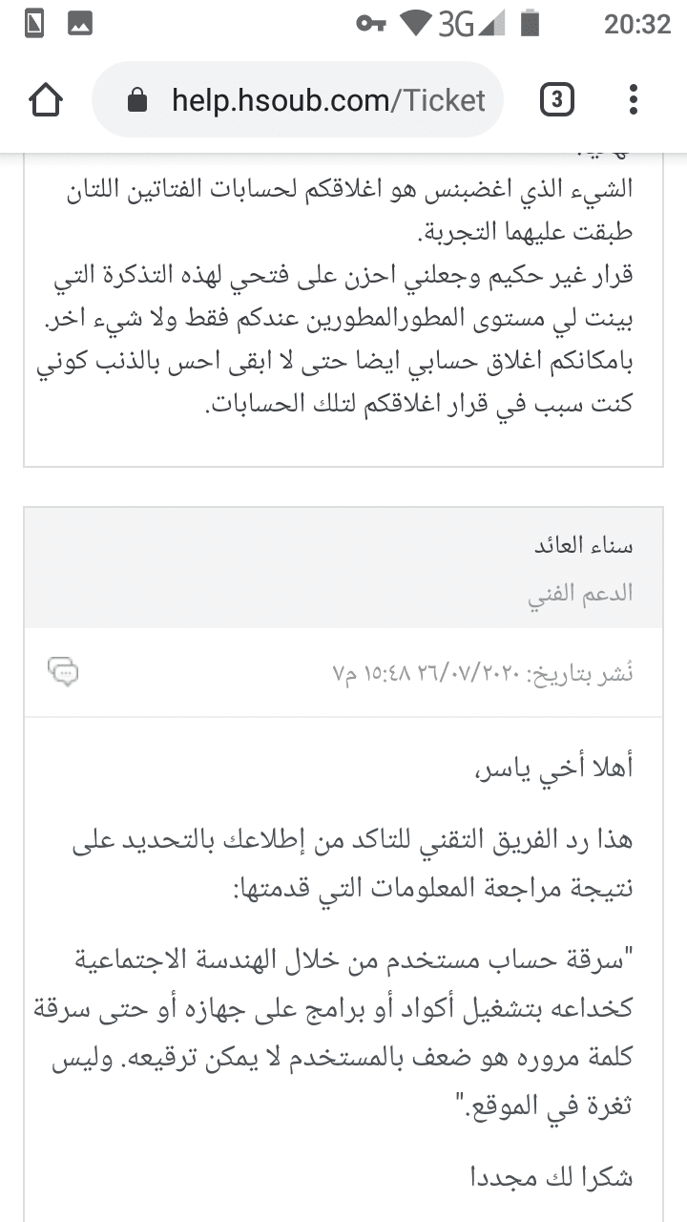Open the tab switcher showing 3 tabs

pyautogui.click(x=557, y=99)
